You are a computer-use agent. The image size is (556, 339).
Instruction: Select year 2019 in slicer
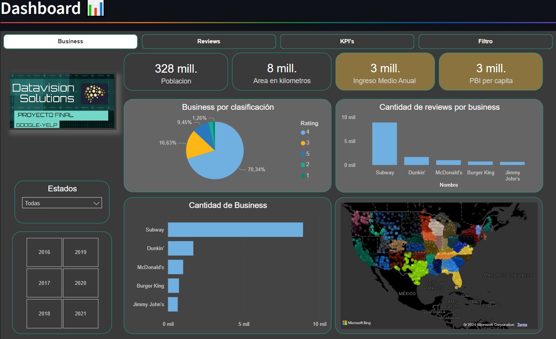point(80,252)
